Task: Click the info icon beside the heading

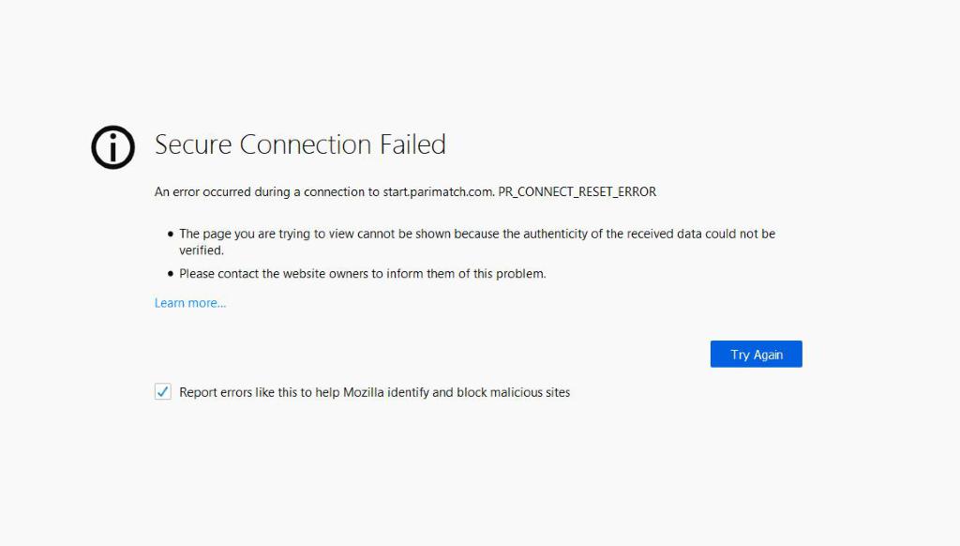Action: point(112,147)
